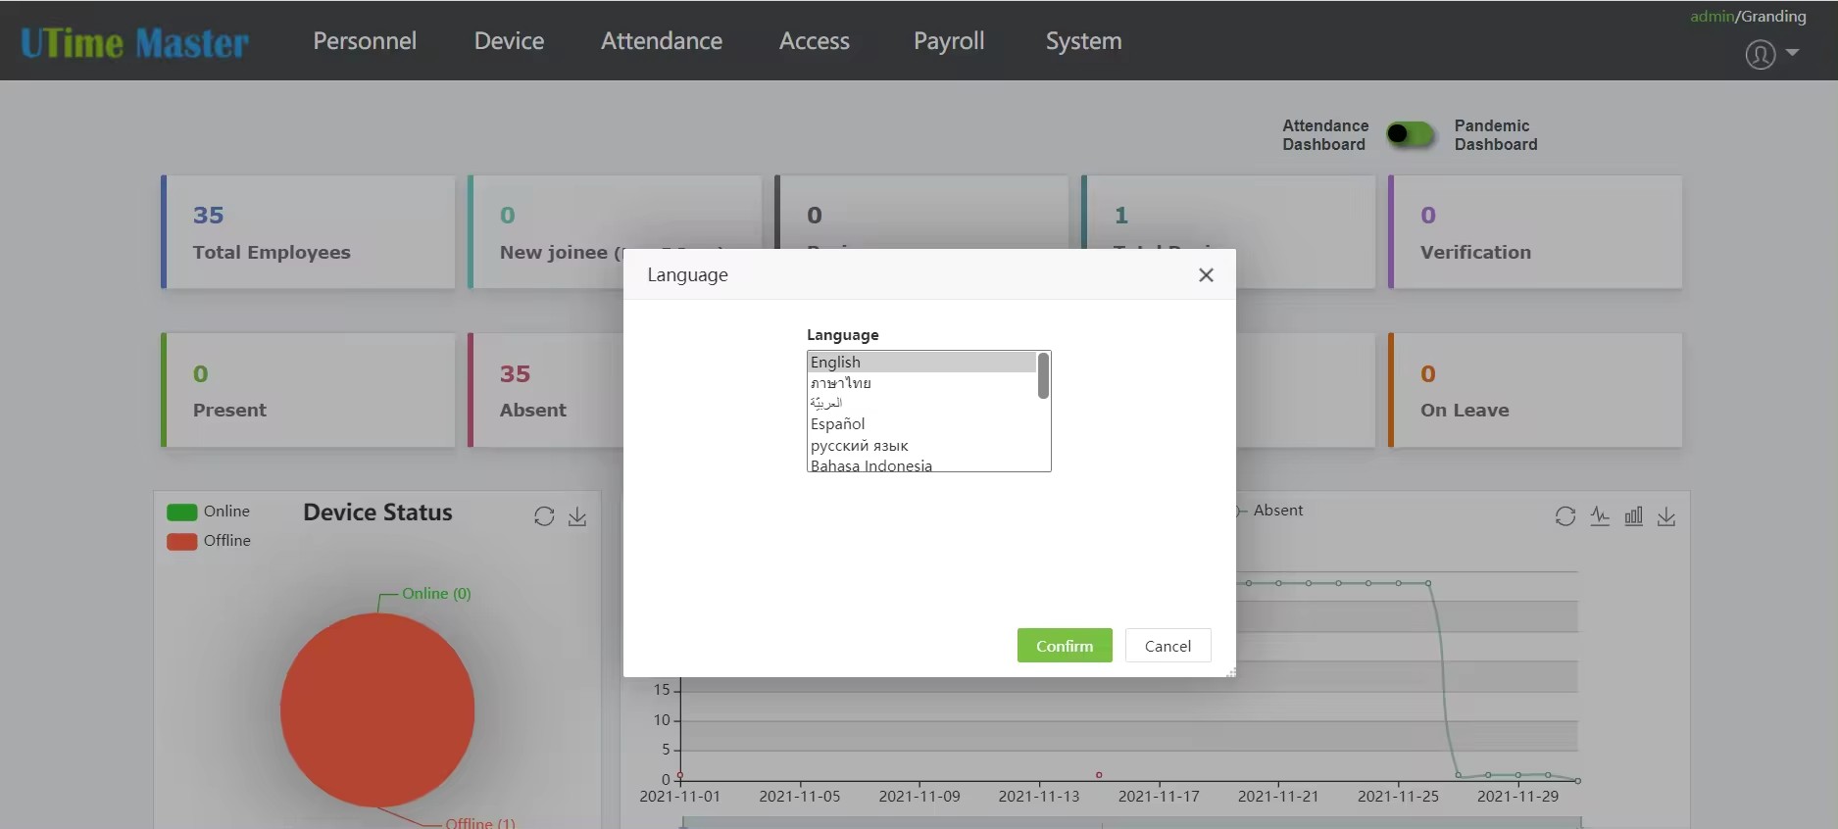This screenshot has width=1838, height=829.
Task: Cancel the Language dialog
Action: [x=1167, y=646]
